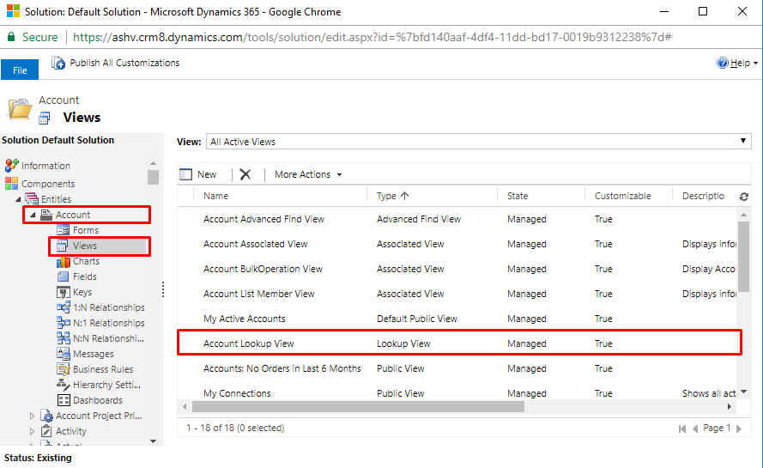
Task: Click the grid vertical scrollbar thumb
Action: [743, 256]
